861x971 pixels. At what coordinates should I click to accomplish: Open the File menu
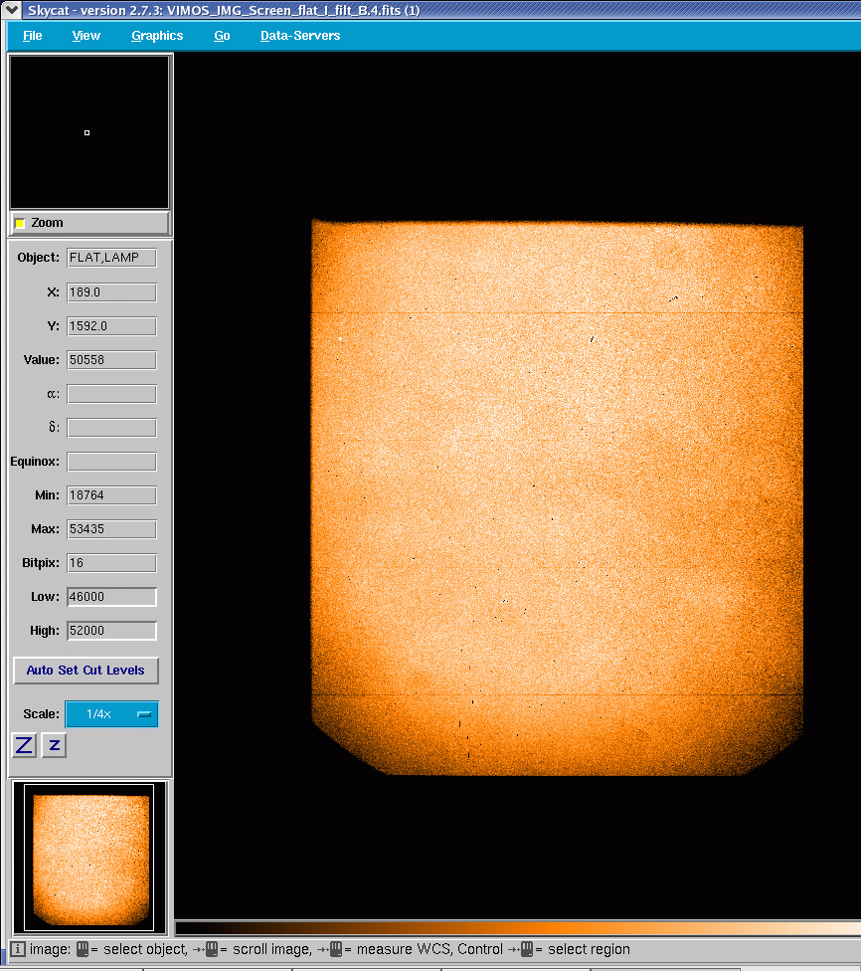(x=32, y=36)
